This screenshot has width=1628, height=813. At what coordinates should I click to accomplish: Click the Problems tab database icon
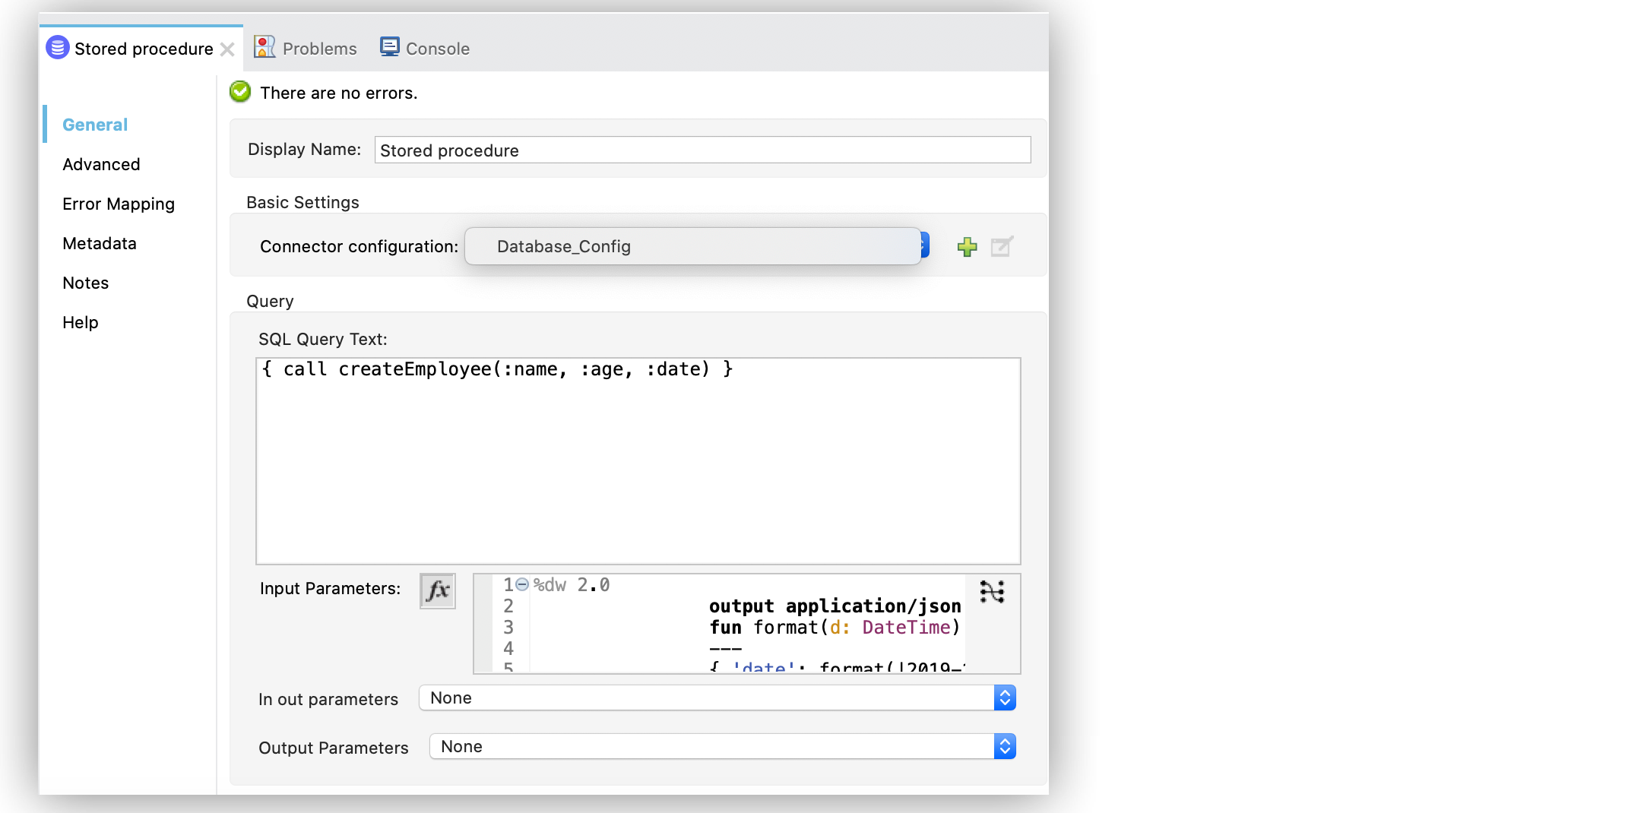pyautogui.click(x=264, y=46)
